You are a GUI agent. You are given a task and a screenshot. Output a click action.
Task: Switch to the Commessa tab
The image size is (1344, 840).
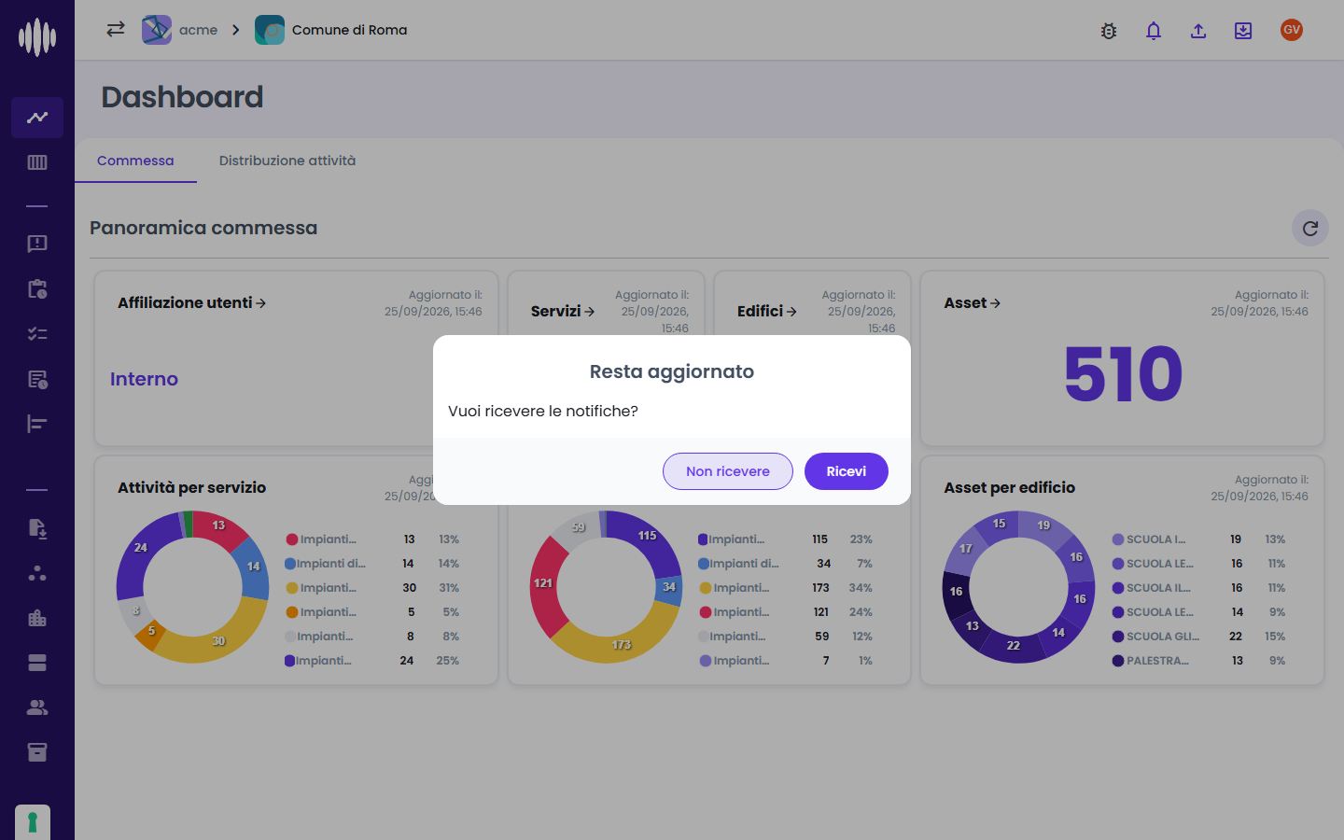[135, 161]
